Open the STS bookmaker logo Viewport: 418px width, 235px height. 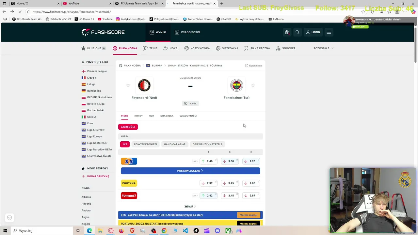pos(129,161)
